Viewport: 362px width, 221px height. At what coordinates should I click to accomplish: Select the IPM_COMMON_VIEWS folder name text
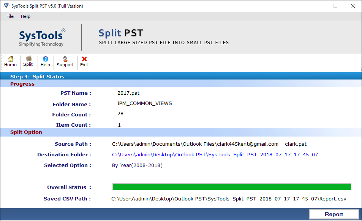[x=144, y=103]
